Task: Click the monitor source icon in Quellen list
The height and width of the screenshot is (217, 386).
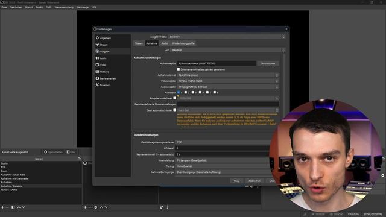Action: point(85,163)
